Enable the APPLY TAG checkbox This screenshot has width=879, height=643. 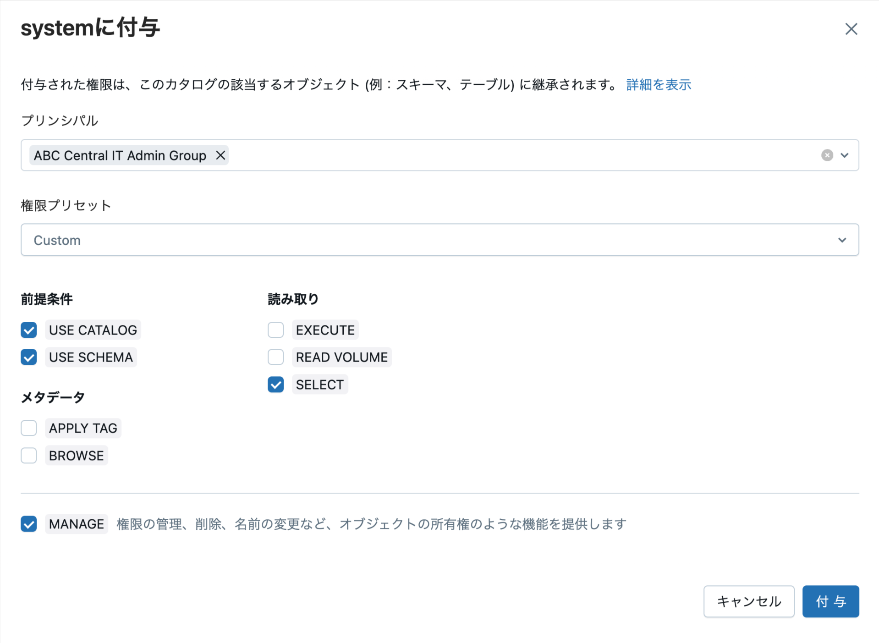coord(29,428)
